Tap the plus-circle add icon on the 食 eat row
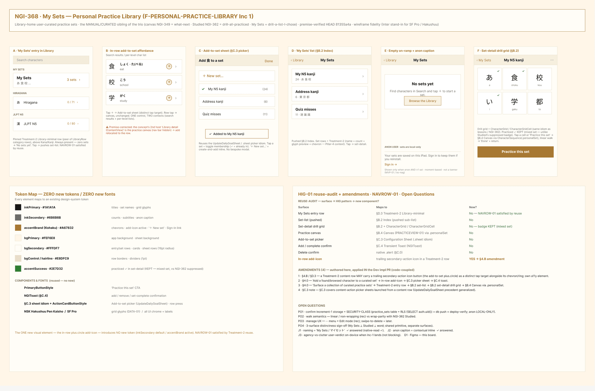Screen dimensions: 595x391 [169, 66]
